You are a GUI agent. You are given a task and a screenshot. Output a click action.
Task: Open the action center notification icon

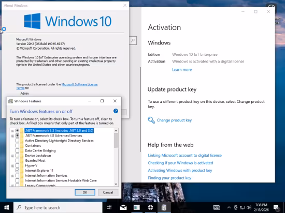coord(276,207)
